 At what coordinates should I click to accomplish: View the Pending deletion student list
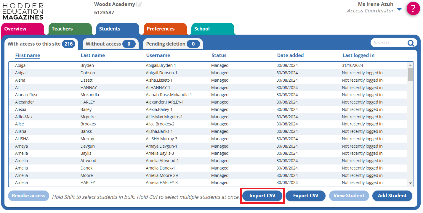coord(173,44)
